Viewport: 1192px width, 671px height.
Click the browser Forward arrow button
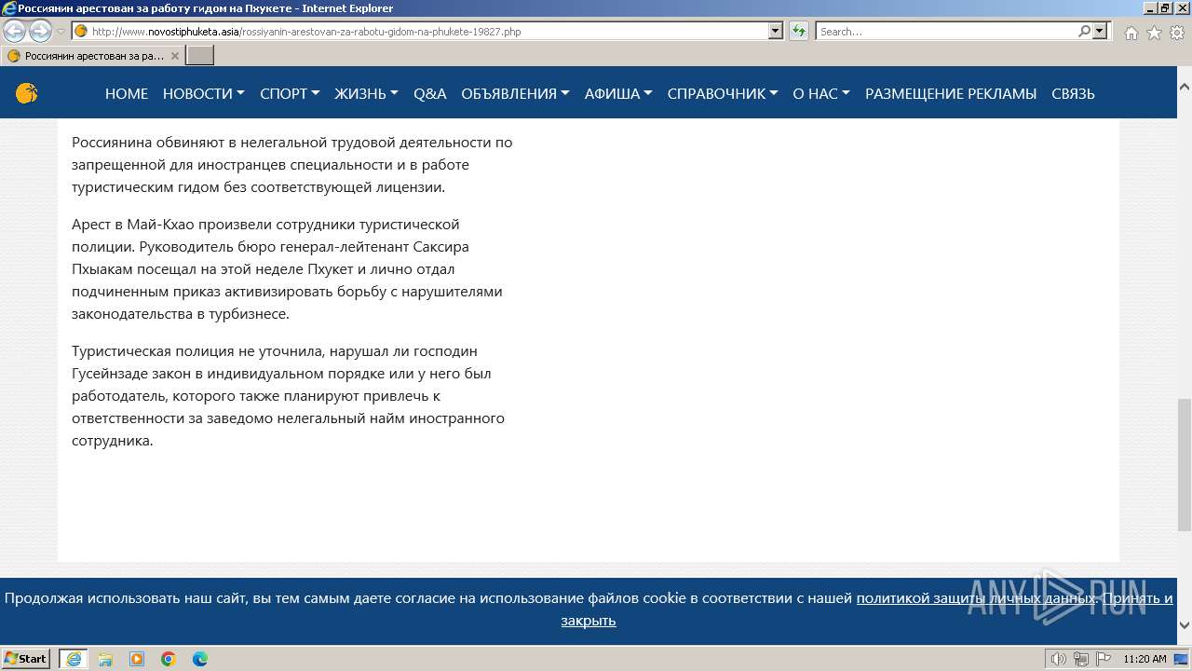tap(40, 32)
